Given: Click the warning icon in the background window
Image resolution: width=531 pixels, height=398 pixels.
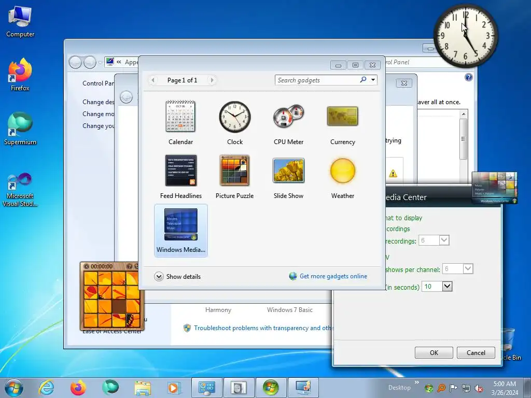Looking at the screenshot, I should pos(393,174).
